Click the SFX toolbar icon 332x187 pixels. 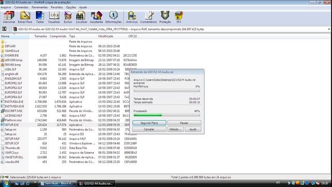[x=178, y=17]
